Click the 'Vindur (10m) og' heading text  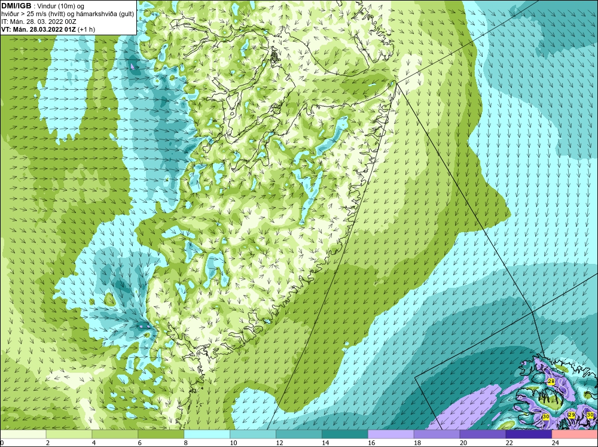(62, 7)
